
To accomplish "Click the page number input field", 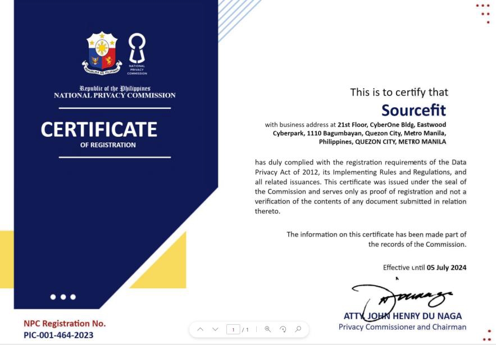I will (233, 329).
